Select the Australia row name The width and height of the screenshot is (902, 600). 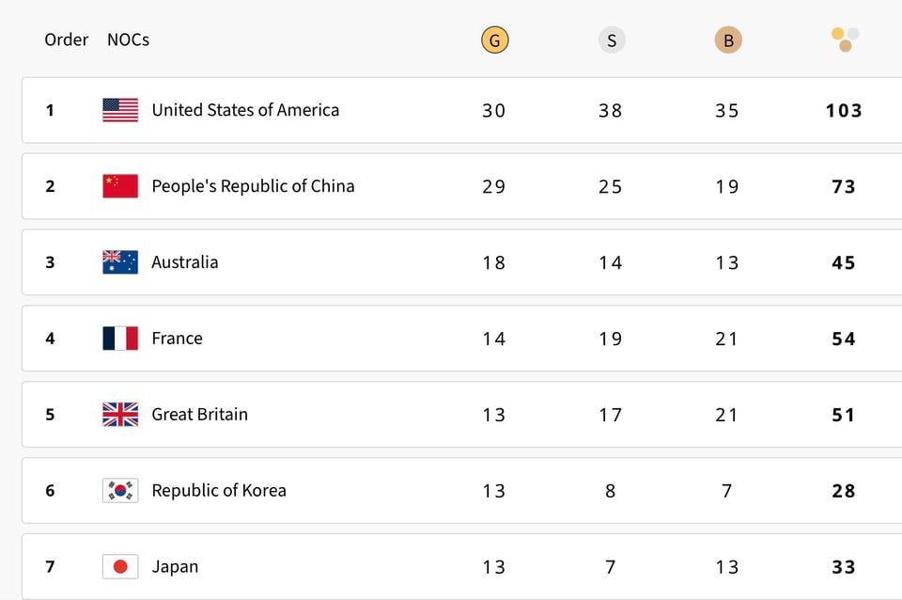[x=185, y=262]
